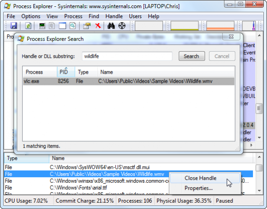Select the crosshair Find Window's Process icon
This screenshot has height=209, width=267.
(x=122, y=26)
